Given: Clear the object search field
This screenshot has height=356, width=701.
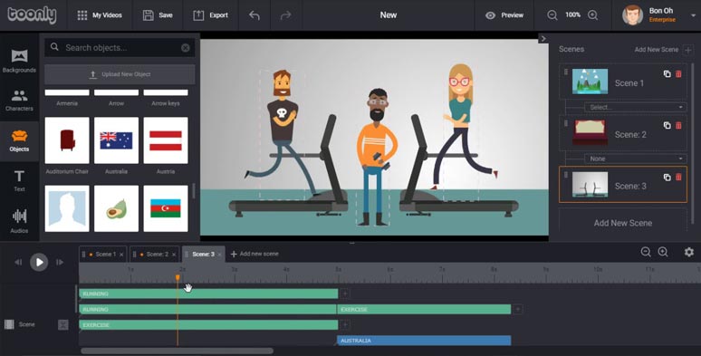Looking at the screenshot, I should [186, 48].
